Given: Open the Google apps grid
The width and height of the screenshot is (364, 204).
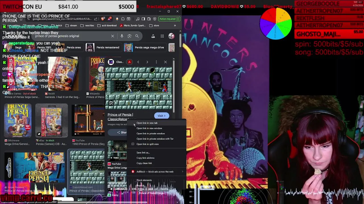Looking at the screenshot, I should point(162,36).
